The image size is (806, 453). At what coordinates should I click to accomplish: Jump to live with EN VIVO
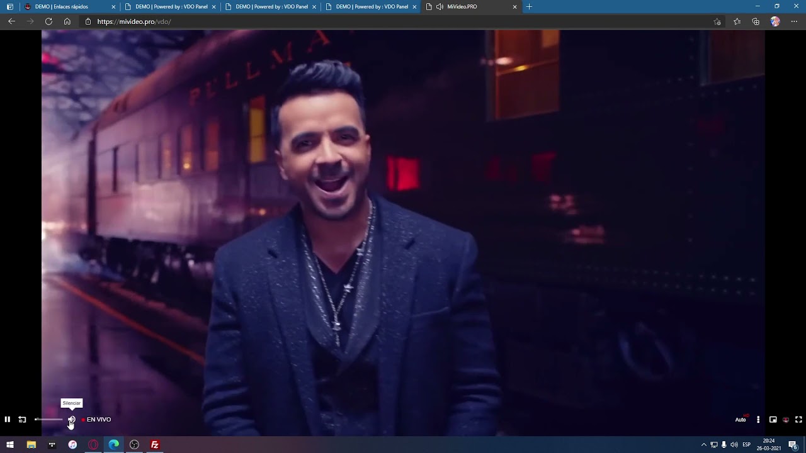[96, 420]
